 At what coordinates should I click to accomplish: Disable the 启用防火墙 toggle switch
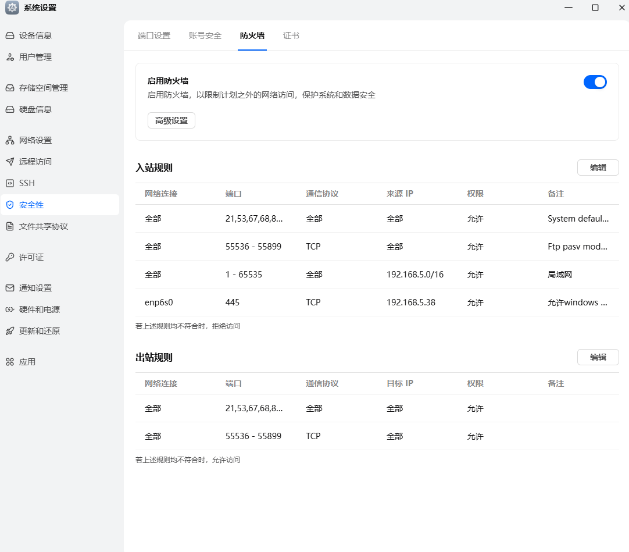pyautogui.click(x=595, y=82)
